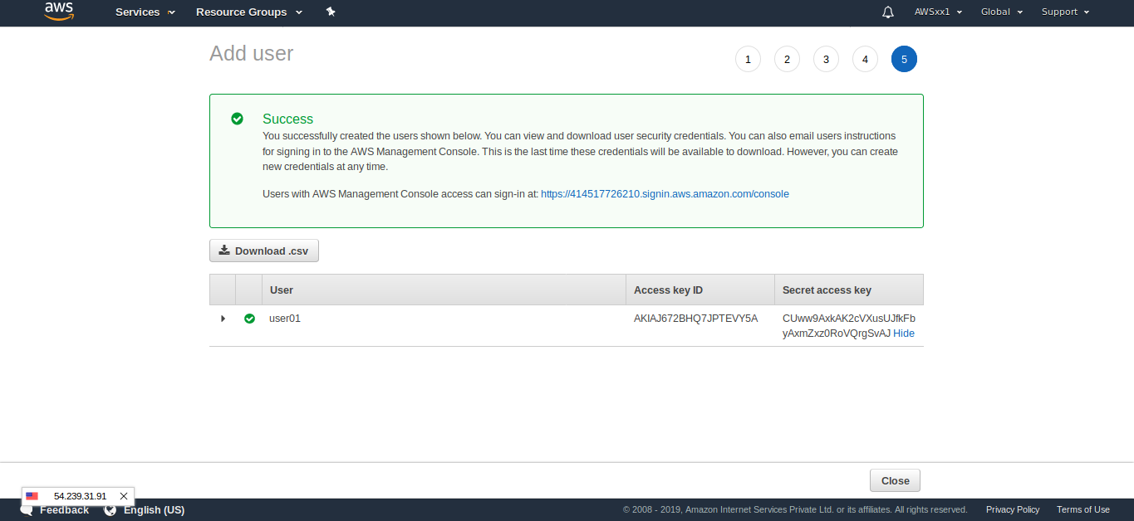This screenshot has height=521, width=1134.
Task: Open the Global region selector
Action: [x=1001, y=12]
